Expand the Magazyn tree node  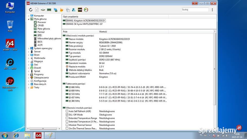click(x=29, y=61)
